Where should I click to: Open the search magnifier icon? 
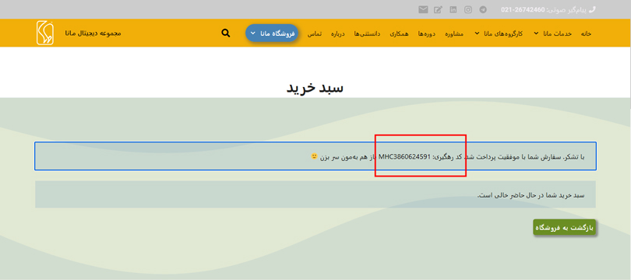[x=226, y=33]
